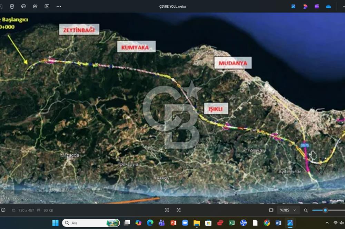Click the 730 x 487 image dimensions
Screen dimensions: 345x229
[x=26, y=210]
